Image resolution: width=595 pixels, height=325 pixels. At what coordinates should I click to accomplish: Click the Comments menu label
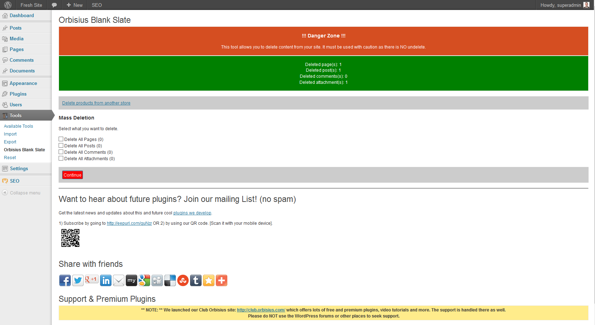(22, 60)
